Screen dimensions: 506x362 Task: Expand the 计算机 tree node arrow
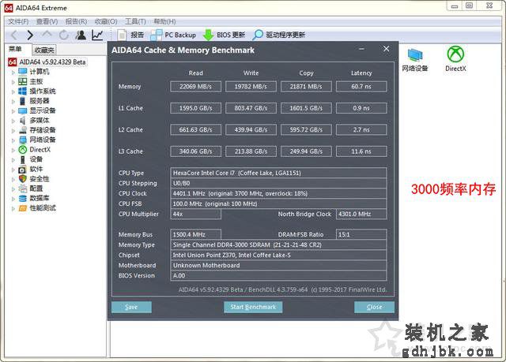(x=13, y=73)
